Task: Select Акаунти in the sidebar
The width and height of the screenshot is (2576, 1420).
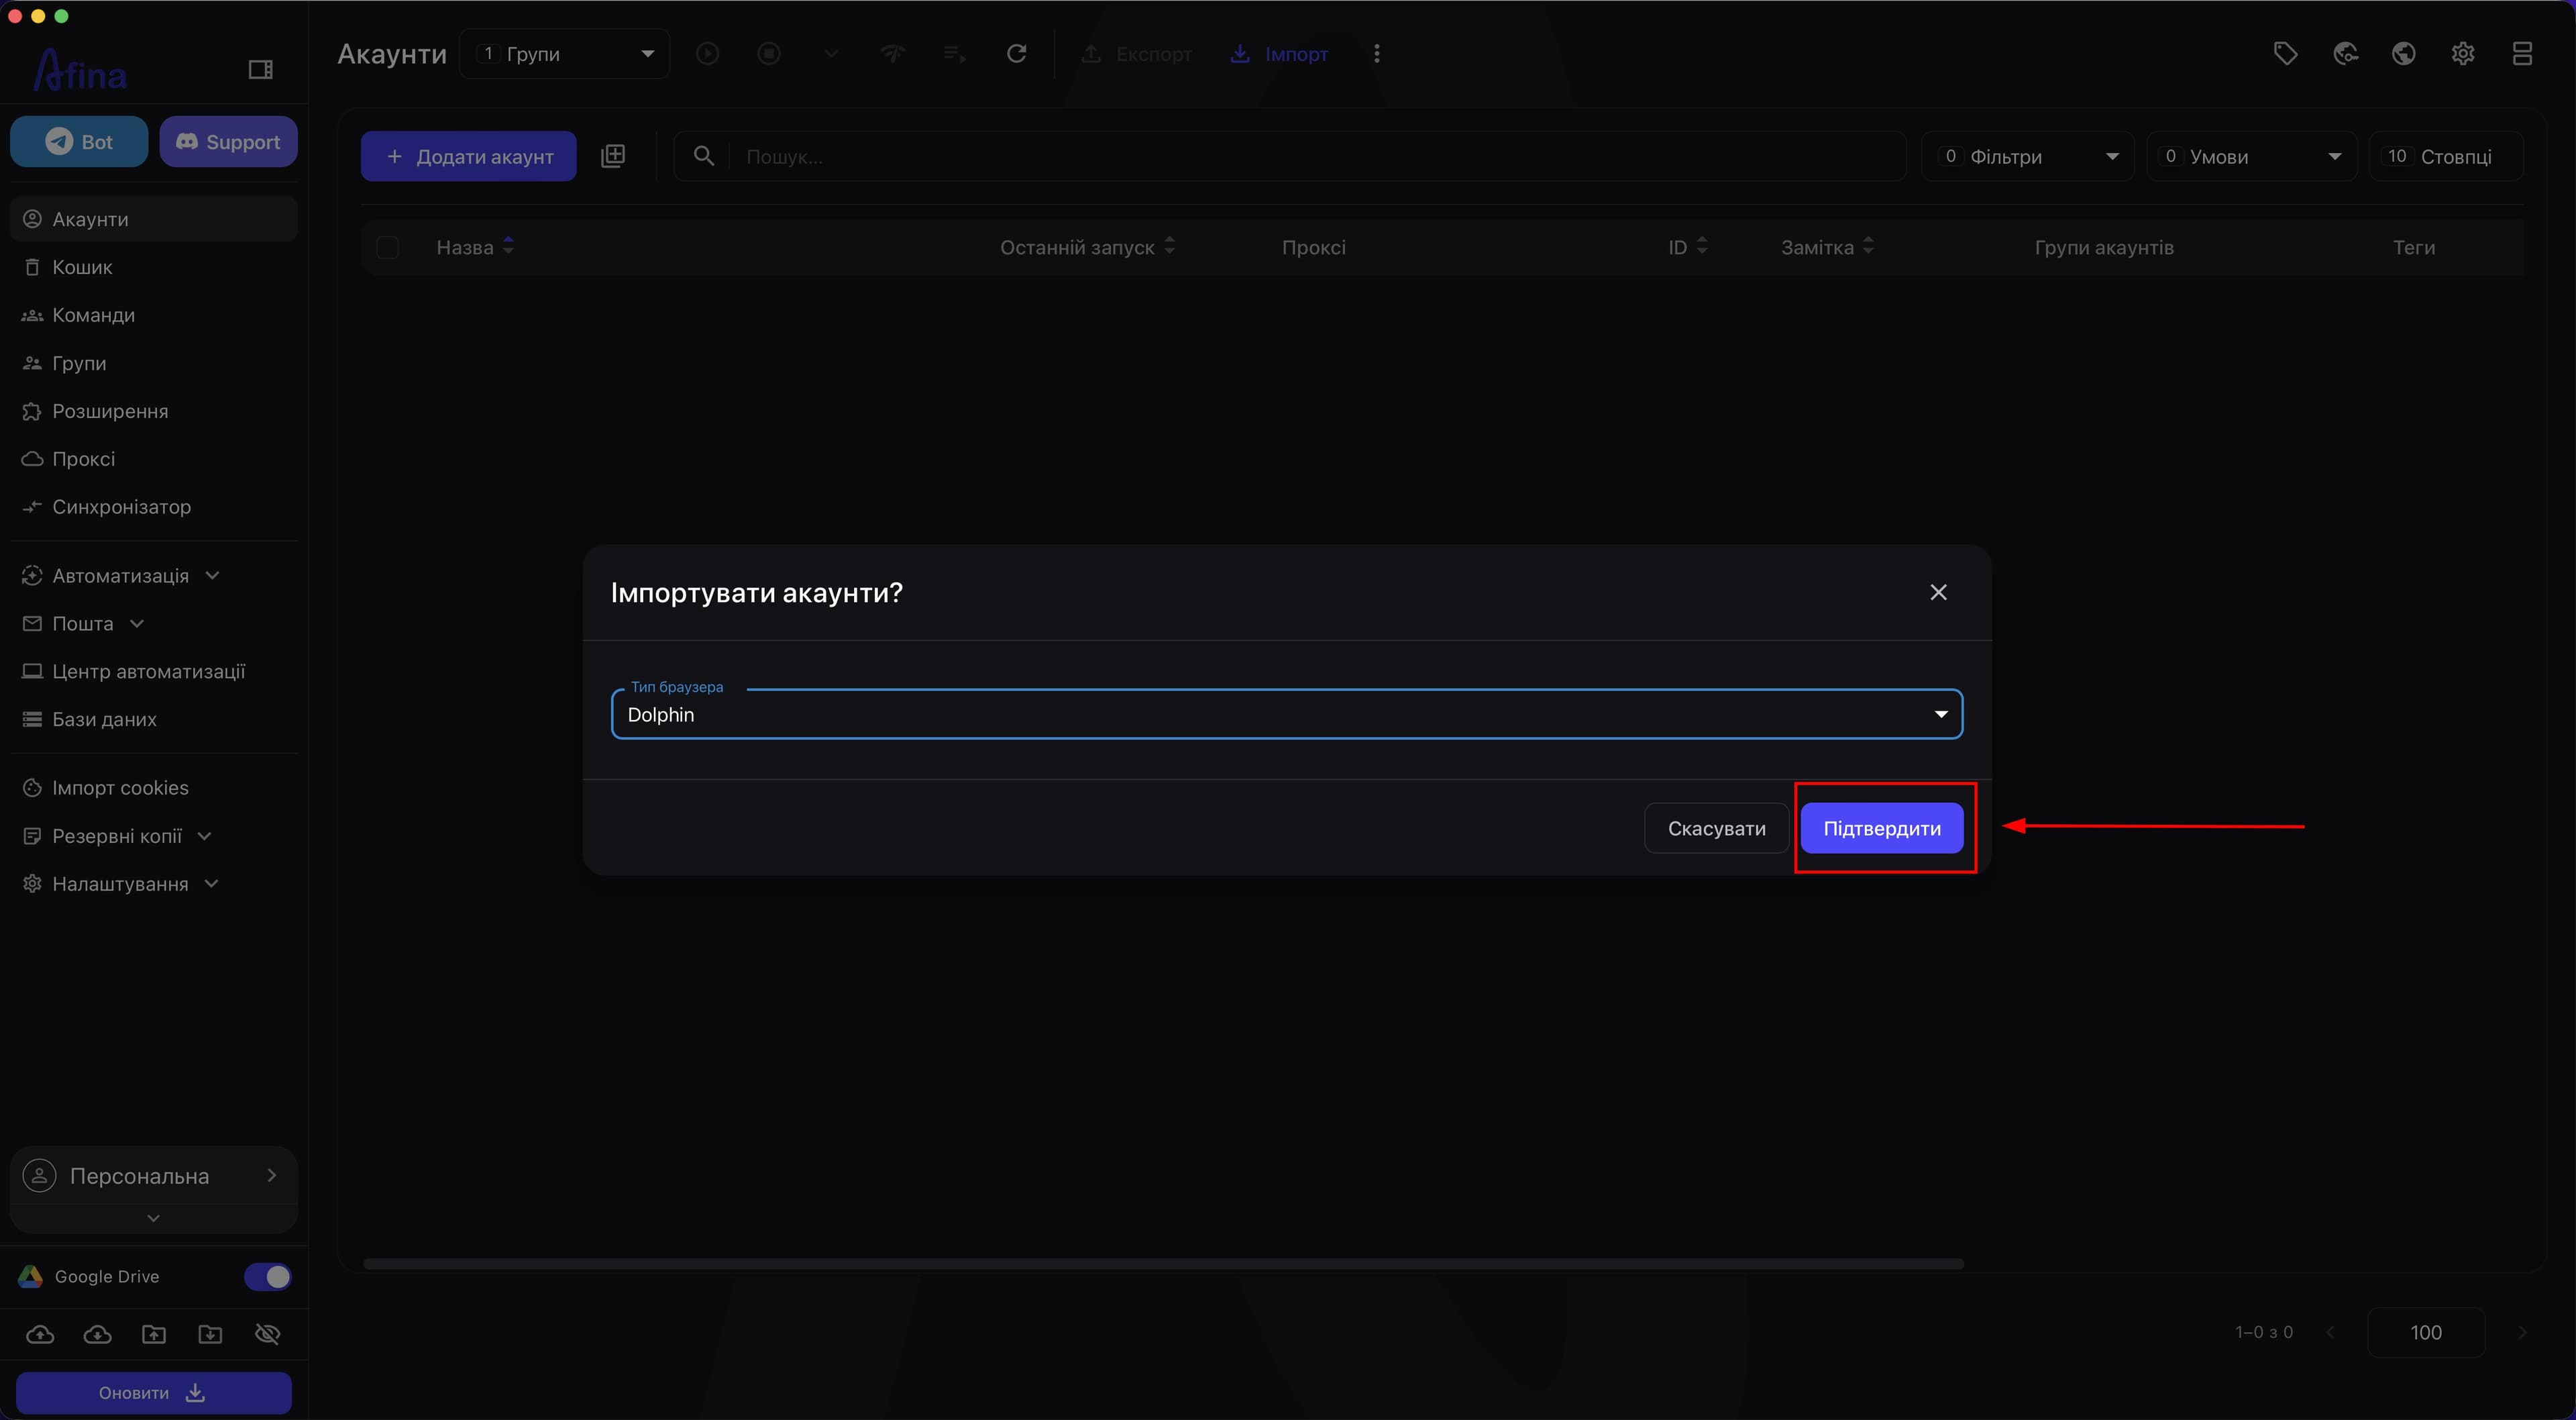Action: coord(154,219)
